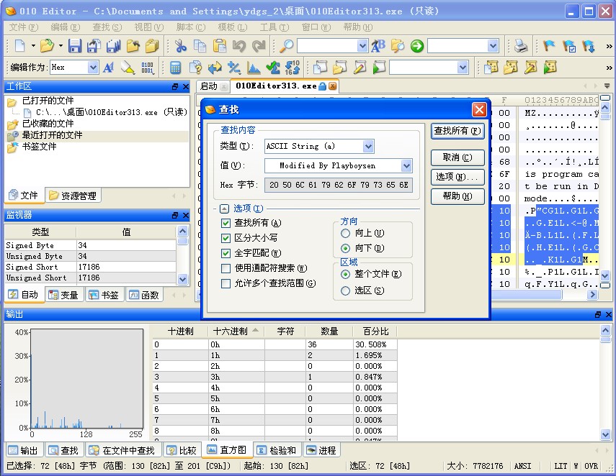Open the 值 search value dropdown
The image size is (616, 476).
(x=406, y=166)
